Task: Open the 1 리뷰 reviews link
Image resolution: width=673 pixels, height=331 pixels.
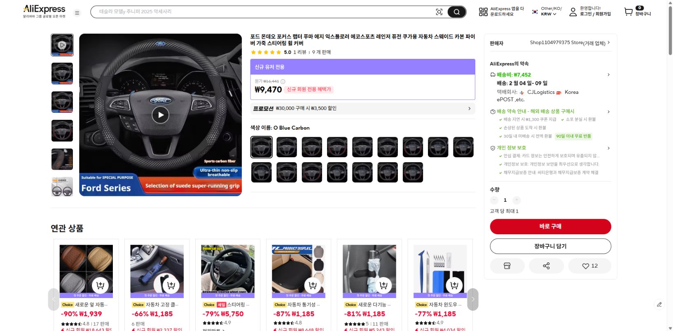Action: (x=300, y=52)
